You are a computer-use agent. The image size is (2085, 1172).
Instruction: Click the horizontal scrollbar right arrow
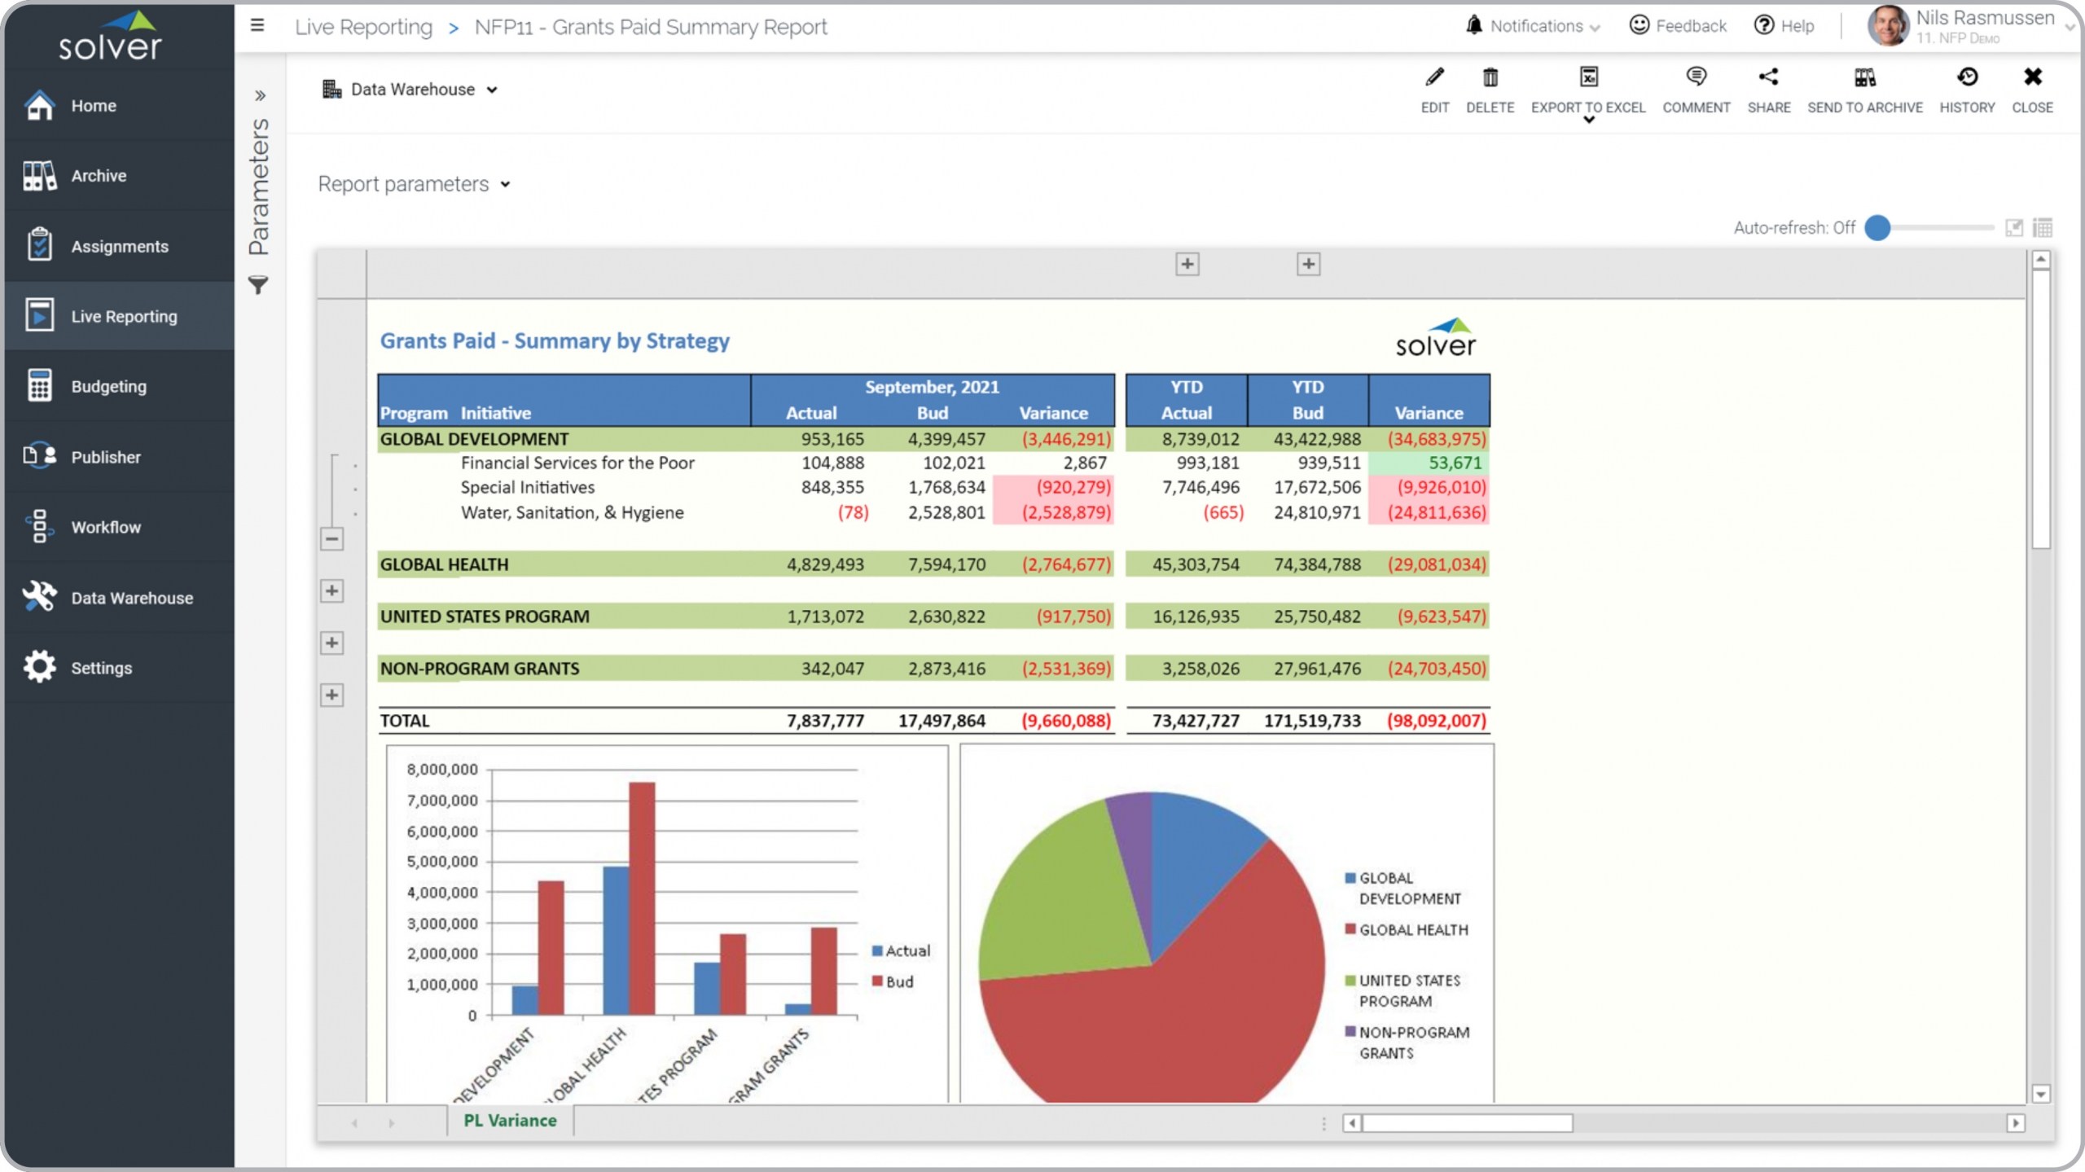[2016, 1123]
